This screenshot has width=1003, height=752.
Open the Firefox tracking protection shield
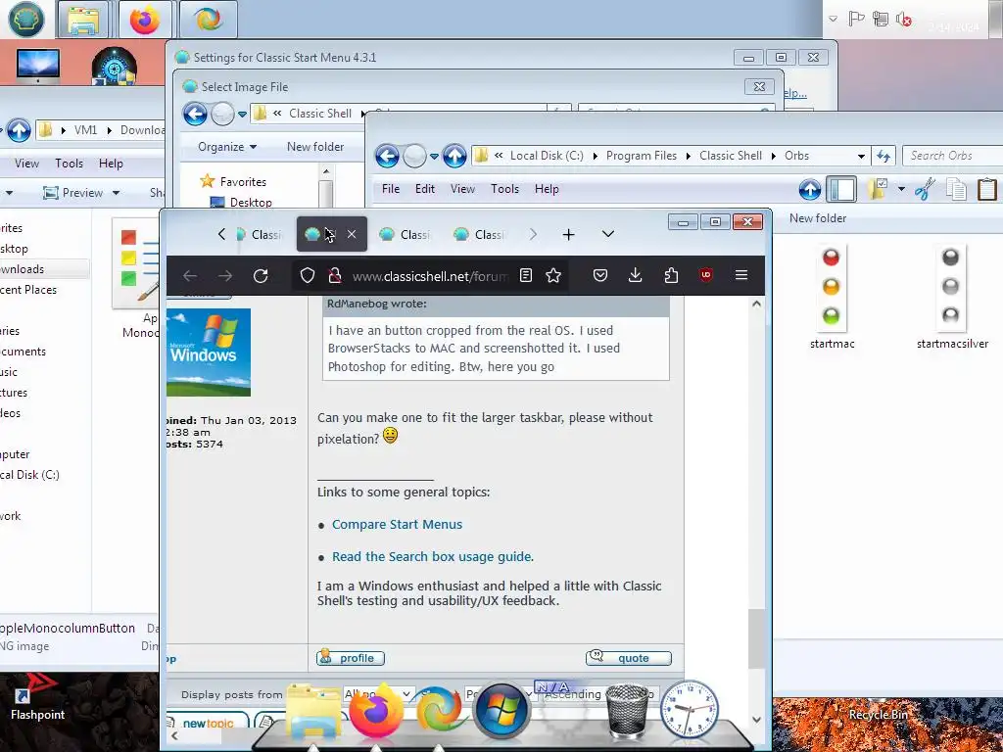pyautogui.click(x=308, y=275)
